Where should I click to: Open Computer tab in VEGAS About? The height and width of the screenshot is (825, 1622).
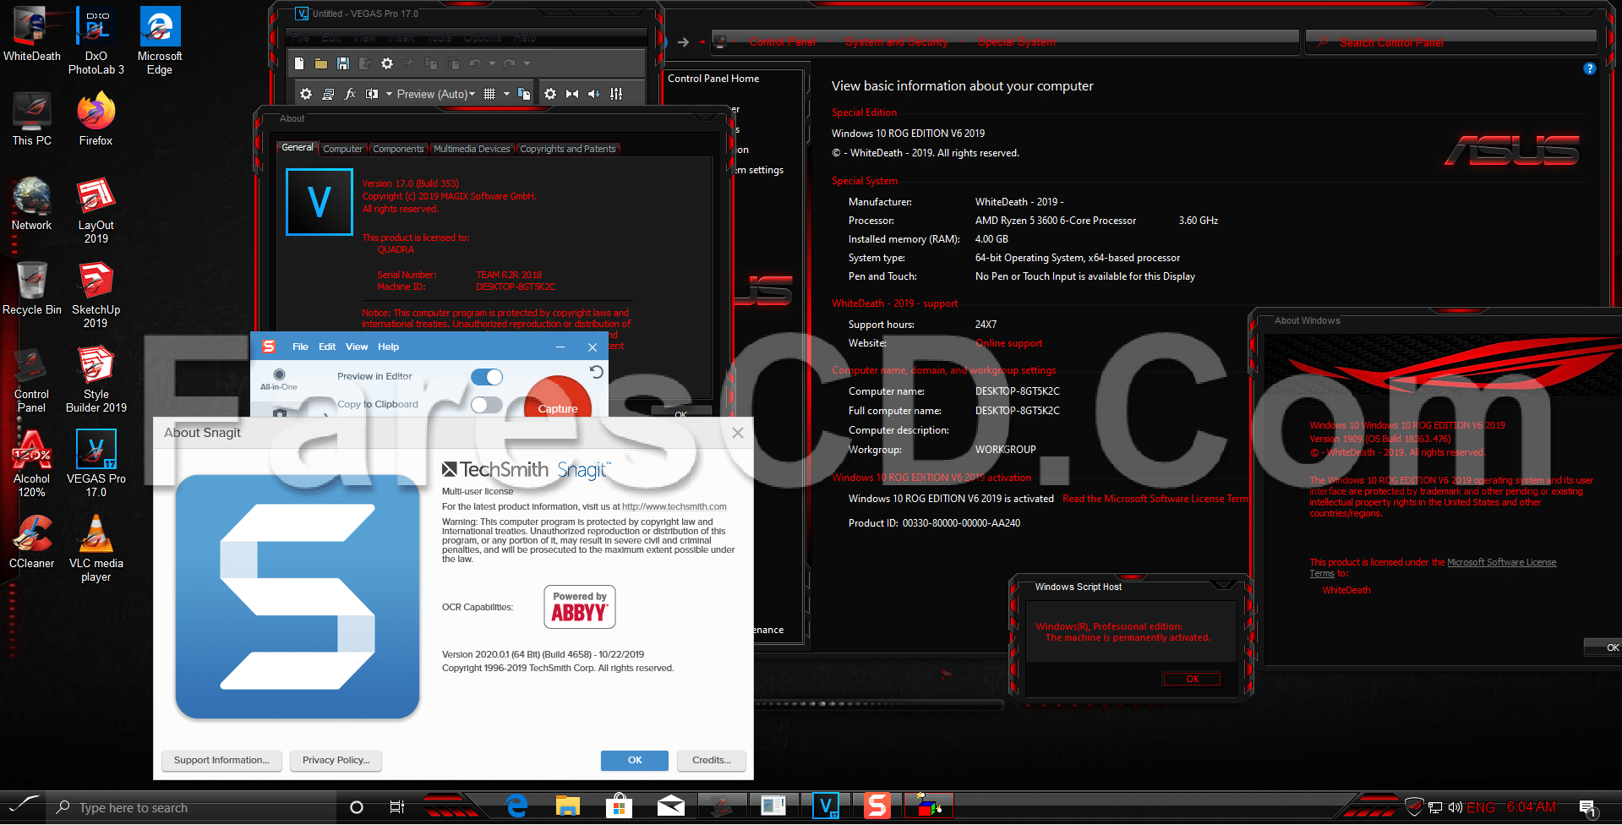pyautogui.click(x=343, y=149)
